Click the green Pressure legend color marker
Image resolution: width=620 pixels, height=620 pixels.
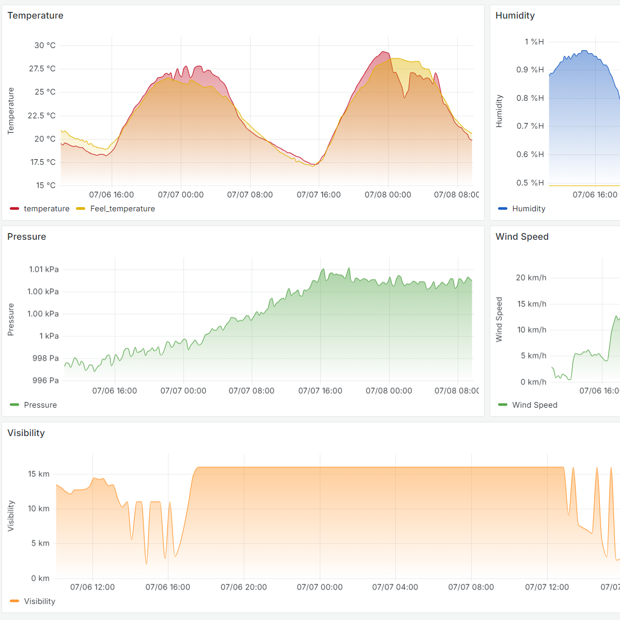(x=13, y=405)
